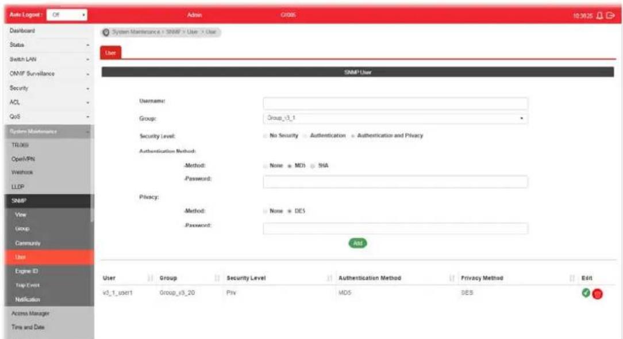Click the breadcrumb location icon
Image resolution: width=623 pixels, height=339 pixels.
(106, 32)
